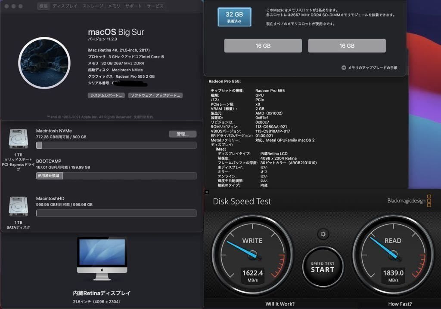Click the VBIOSバージョン 113-C9810A1P-017 row
This screenshot has height=309, width=441.
(251, 131)
